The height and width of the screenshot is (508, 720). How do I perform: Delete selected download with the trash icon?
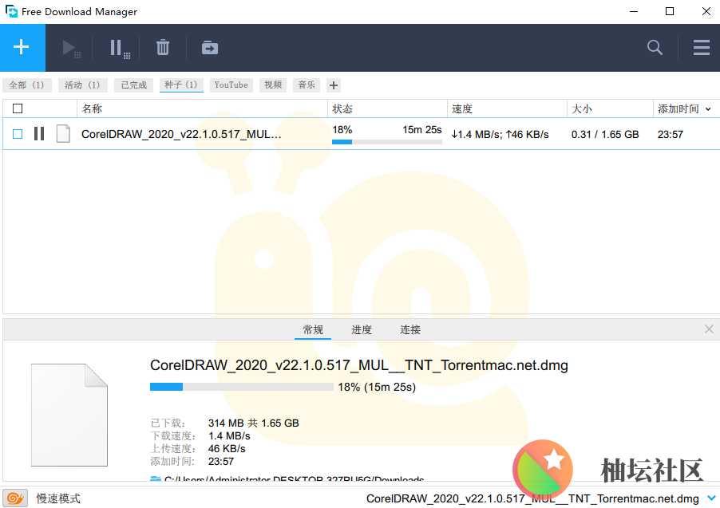163,48
